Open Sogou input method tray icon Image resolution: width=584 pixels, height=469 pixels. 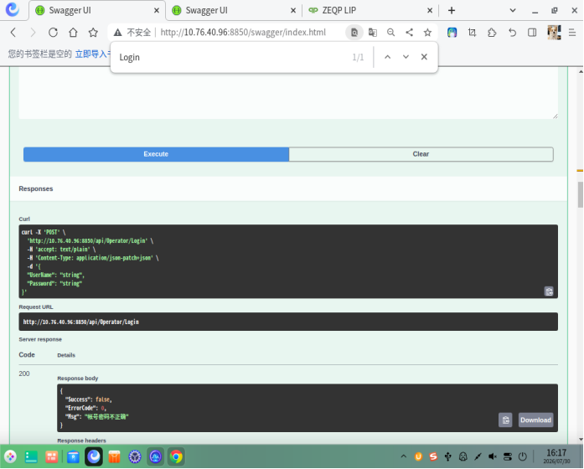[x=433, y=456]
